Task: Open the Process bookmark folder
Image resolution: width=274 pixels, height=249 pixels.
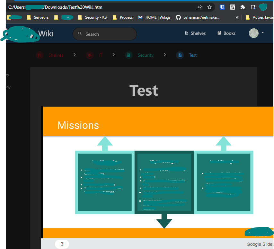Action: tap(123, 18)
